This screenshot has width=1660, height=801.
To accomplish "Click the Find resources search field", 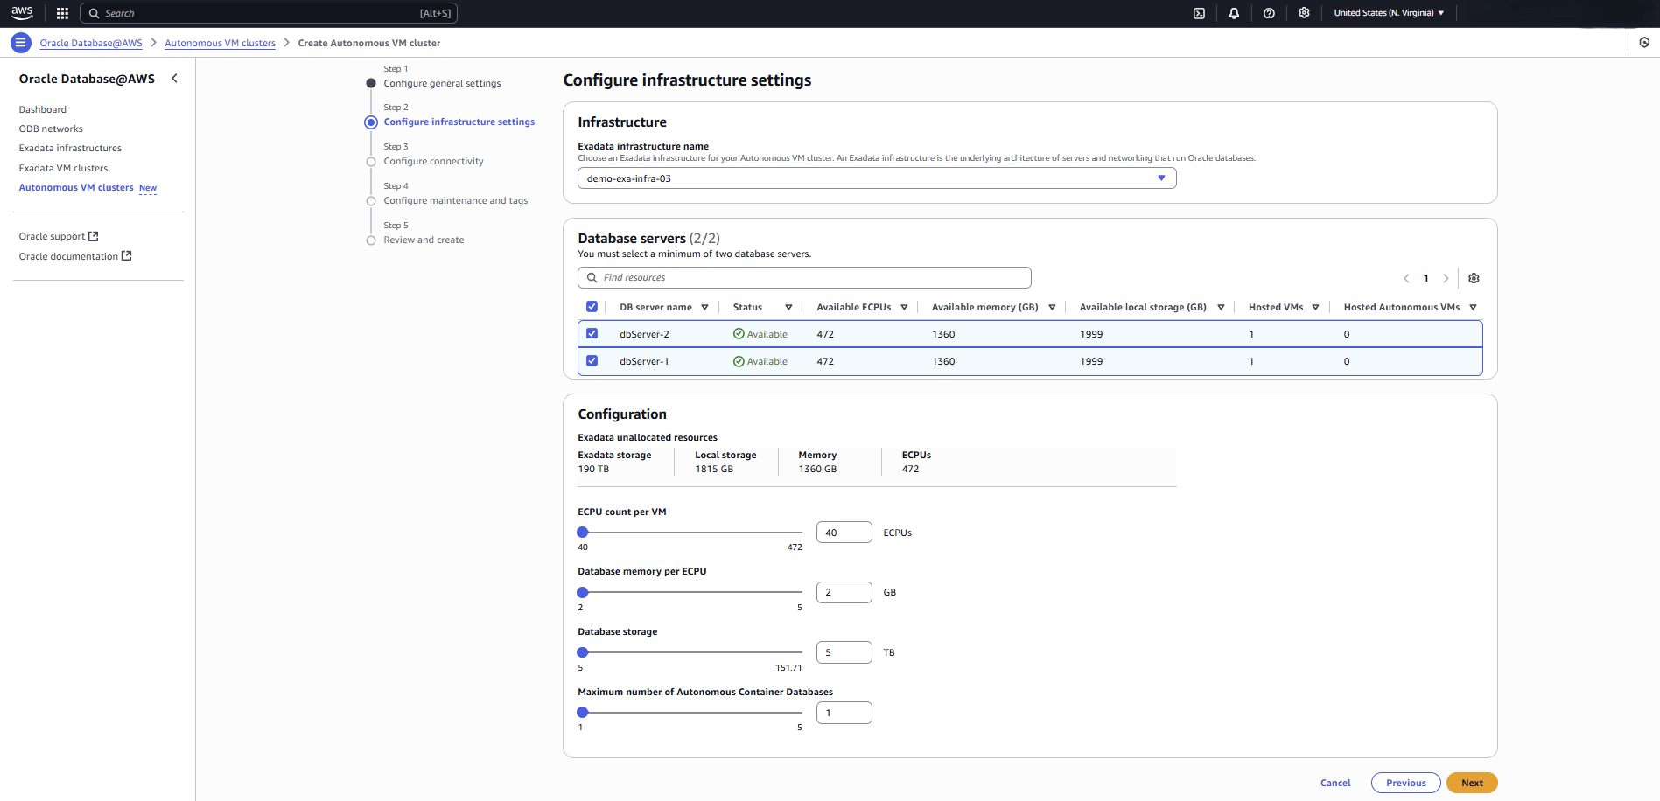I will click(803, 277).
